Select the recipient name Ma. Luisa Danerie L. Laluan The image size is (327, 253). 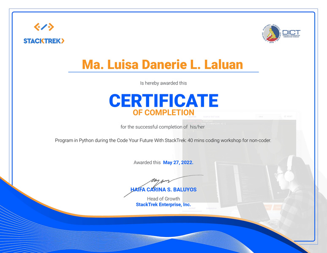pyautogui.click(x=163, y=64)
